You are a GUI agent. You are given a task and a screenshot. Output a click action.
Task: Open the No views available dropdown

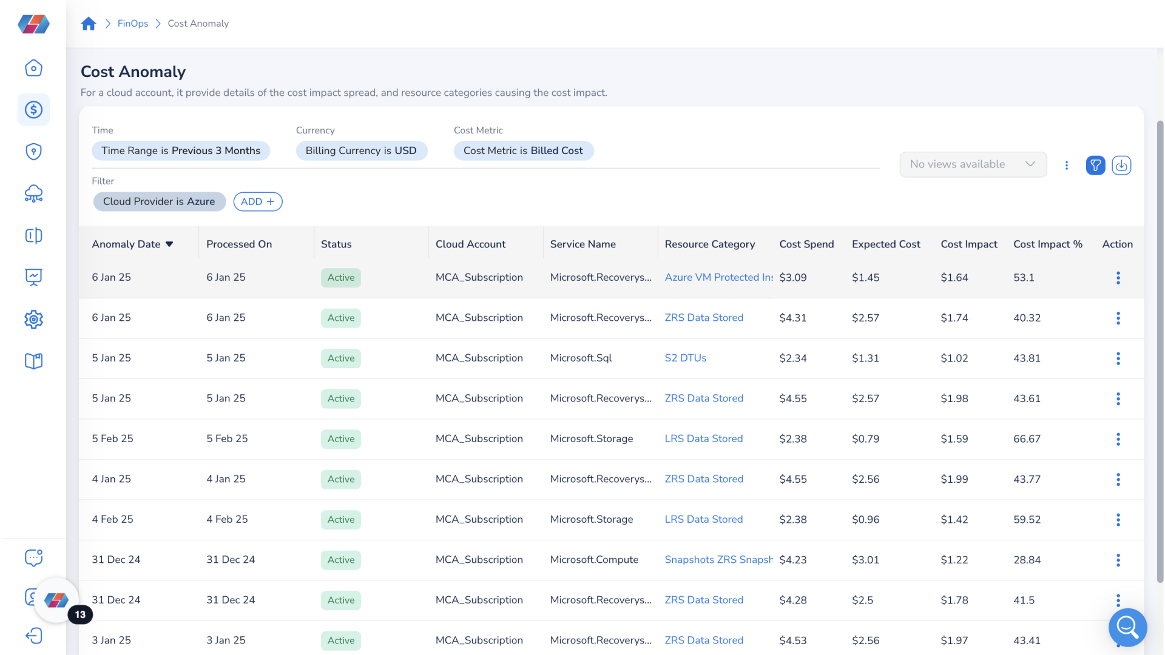coord(973,164)
